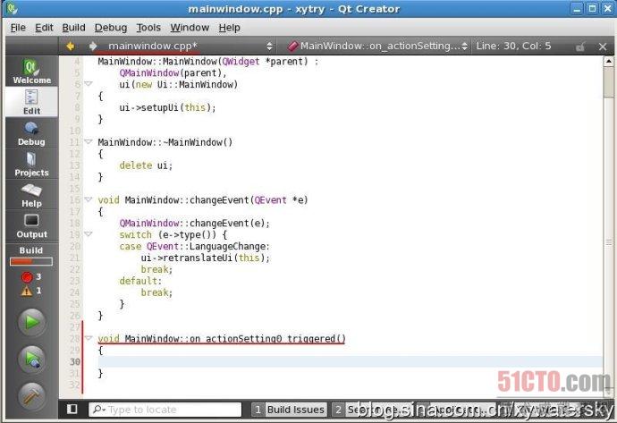Open the Window menu

point(190,28)
